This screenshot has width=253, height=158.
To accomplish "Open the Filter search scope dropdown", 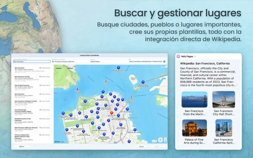I will pyautogui.click(x=147, y=61).
